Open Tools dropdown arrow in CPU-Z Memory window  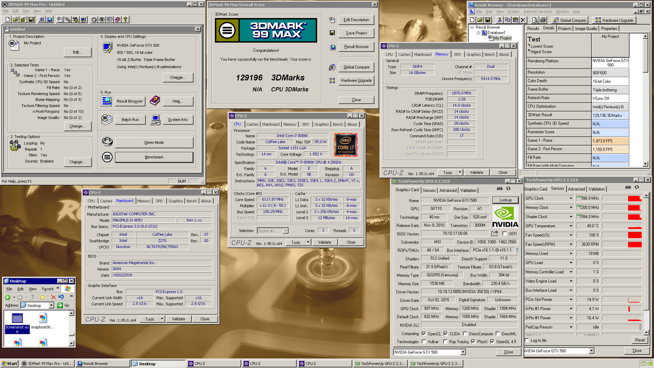(460, 173)
